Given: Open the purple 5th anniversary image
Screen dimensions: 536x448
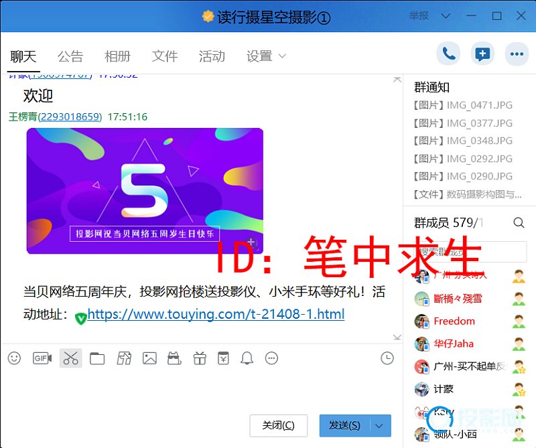Looking at the screenshot, I should pos(145,191).
